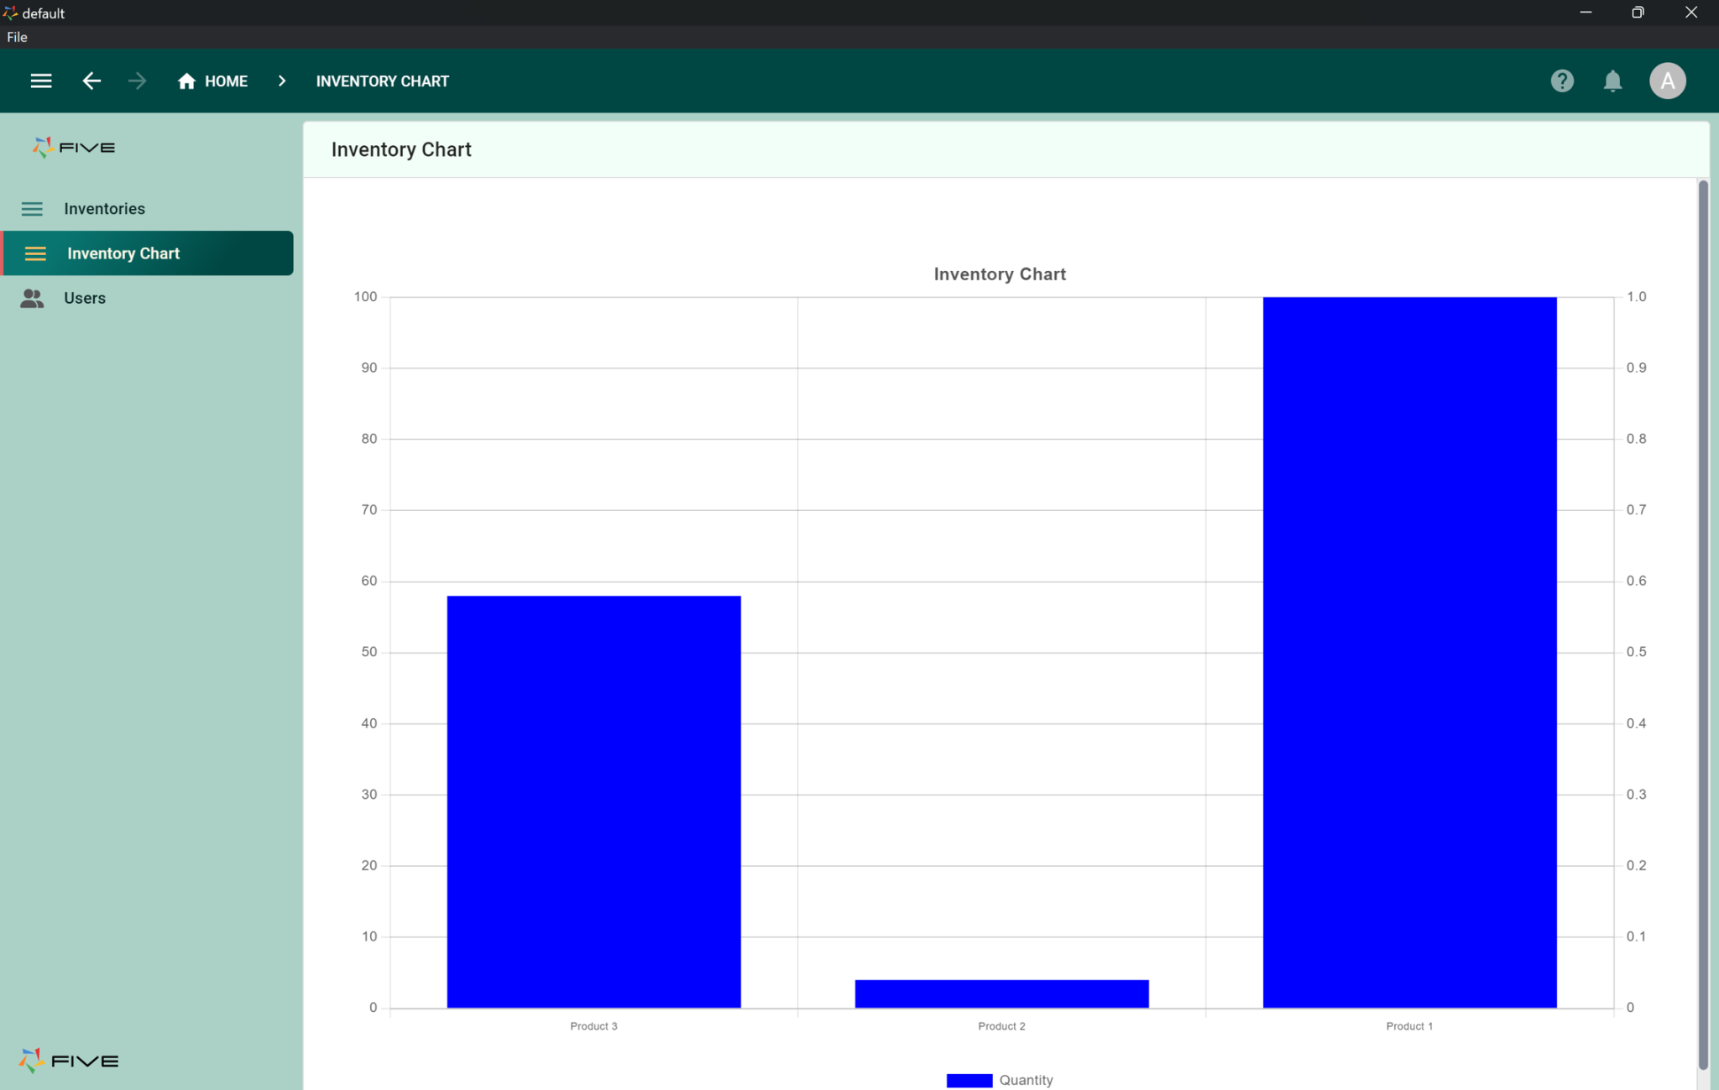Open the navigation hamburger menu

click(x=41, y=81)
